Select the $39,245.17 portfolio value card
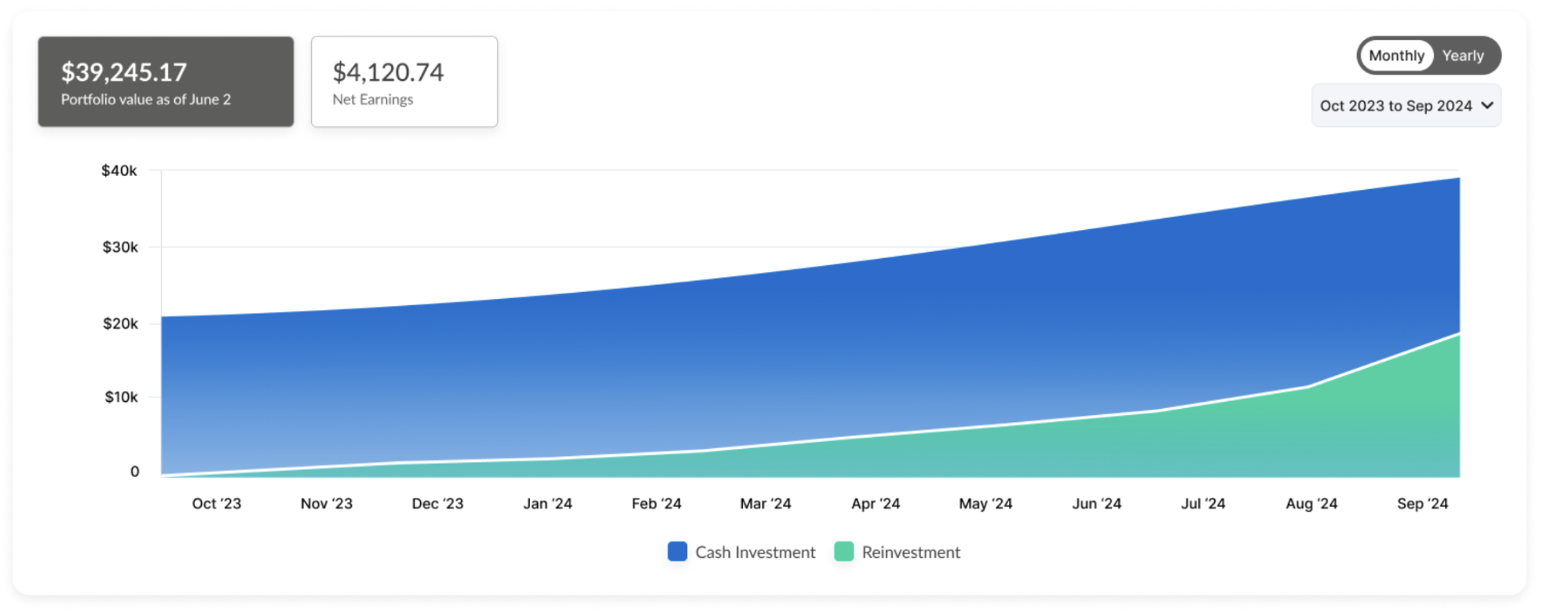Viewport: 1547px width, 612px height. 166,82
